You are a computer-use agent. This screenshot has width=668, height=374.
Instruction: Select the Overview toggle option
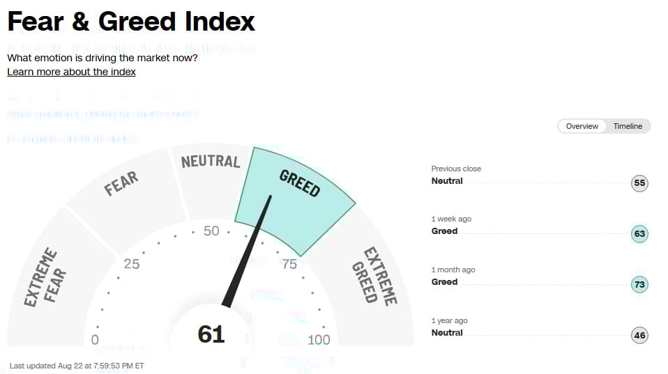click(x=582, y=126)
